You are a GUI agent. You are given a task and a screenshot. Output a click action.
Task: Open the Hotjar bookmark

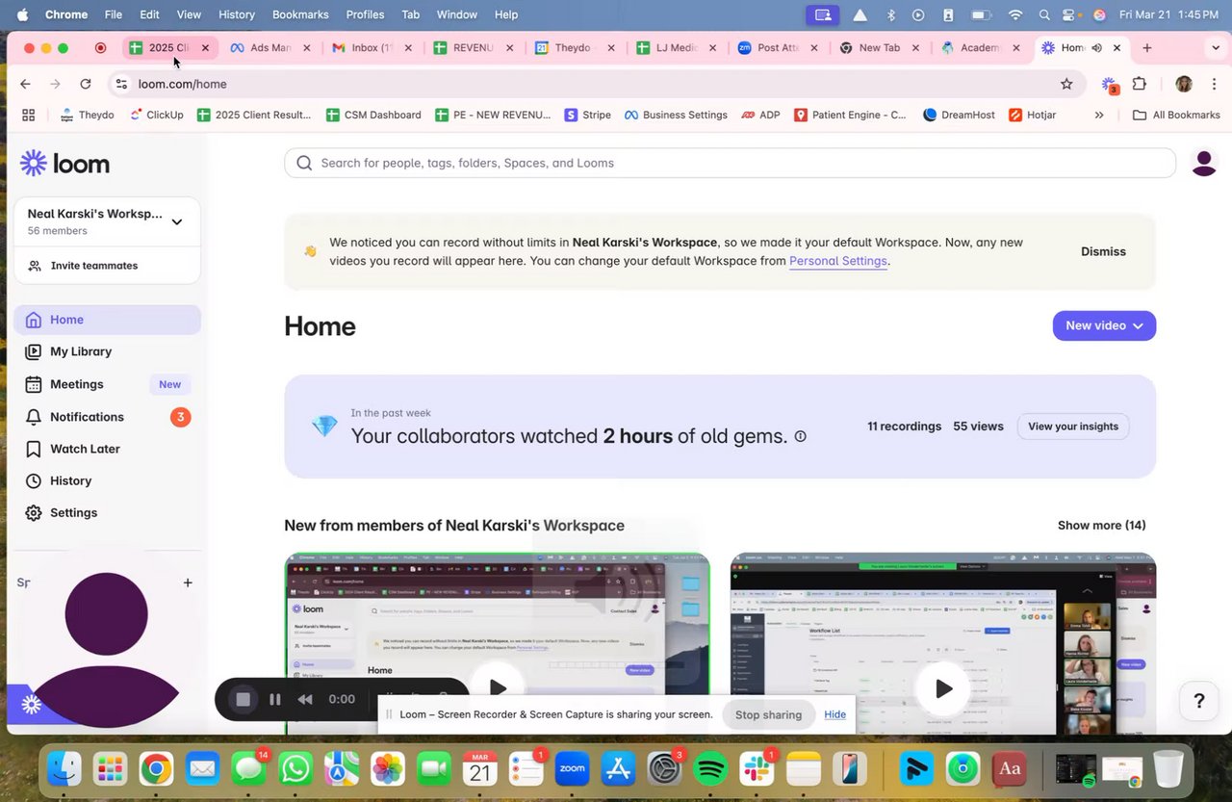(1032, 115)
